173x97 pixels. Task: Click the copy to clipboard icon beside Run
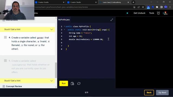tap(72, 84)
